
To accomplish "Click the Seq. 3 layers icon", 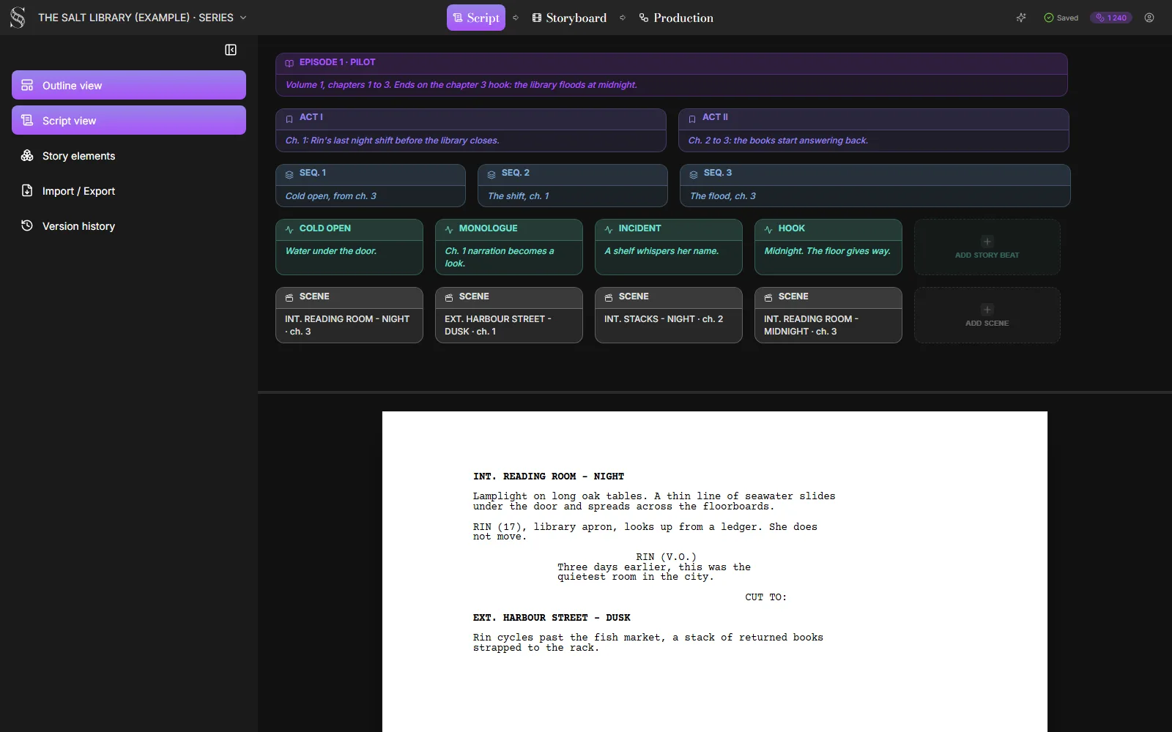I will [x=694, y=173].
